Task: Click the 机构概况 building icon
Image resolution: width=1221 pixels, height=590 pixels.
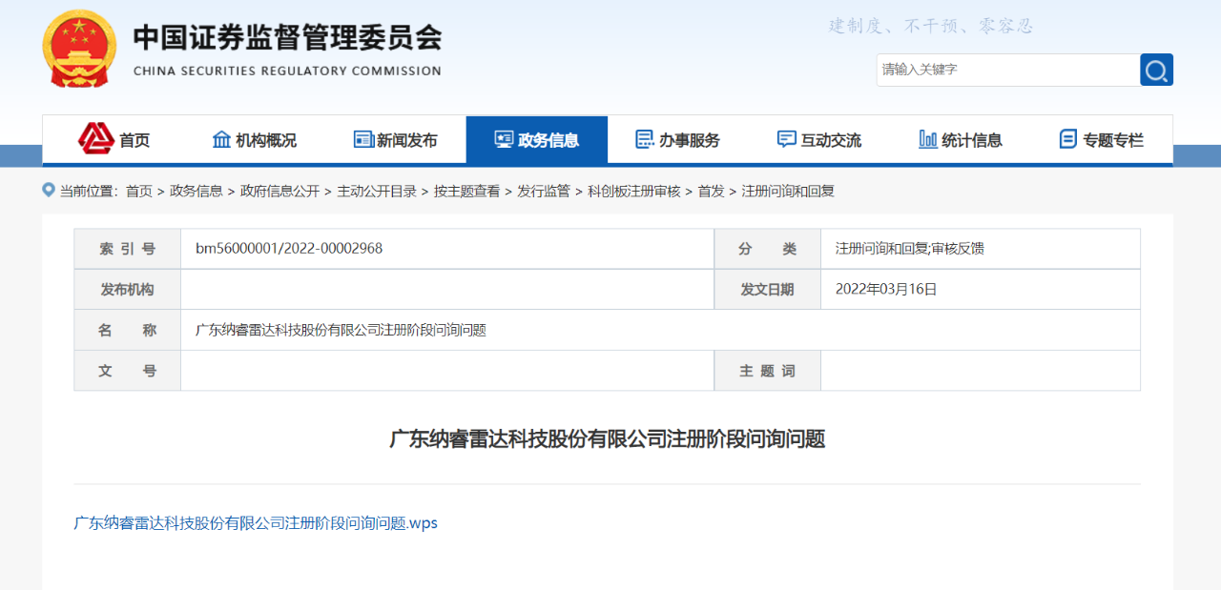Action: click(221, 139)
